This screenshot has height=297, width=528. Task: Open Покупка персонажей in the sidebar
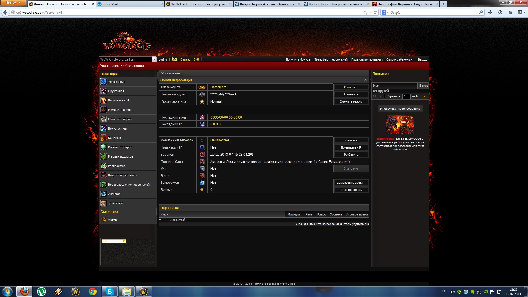pos(128,175)
